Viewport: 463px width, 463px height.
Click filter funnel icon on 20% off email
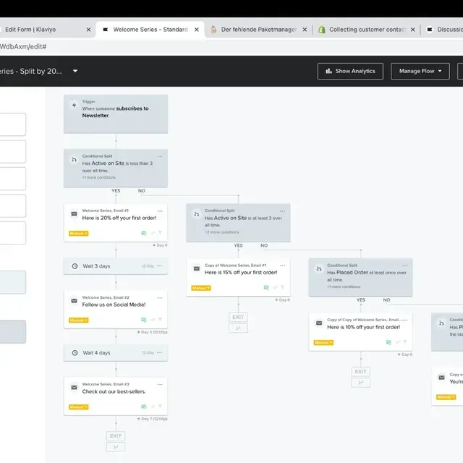160,233
